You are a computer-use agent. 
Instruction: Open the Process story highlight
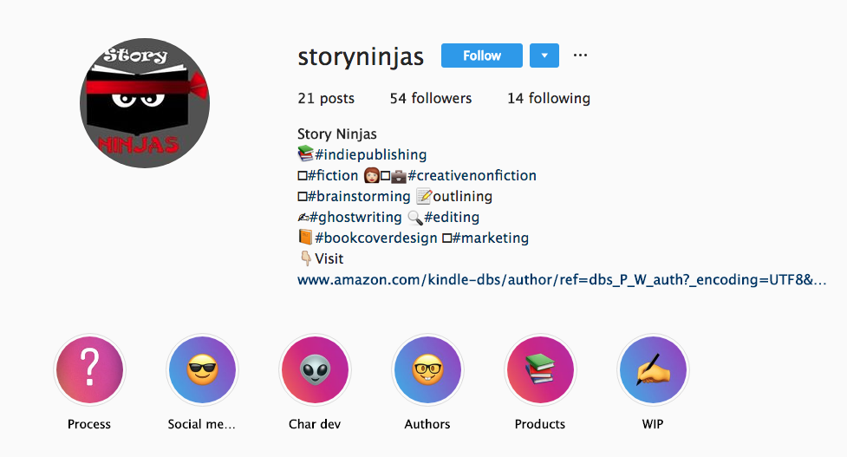pyautogui.click(x=89, y=369)
